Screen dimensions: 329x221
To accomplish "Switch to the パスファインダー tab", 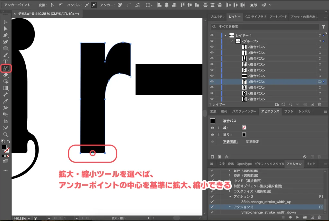I will coord(244,111).
